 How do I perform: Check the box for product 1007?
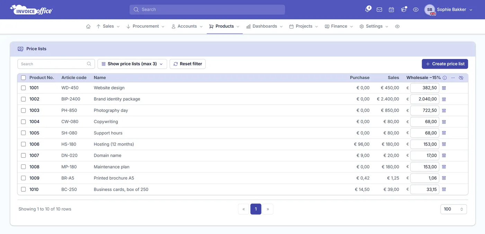point(23,156)
